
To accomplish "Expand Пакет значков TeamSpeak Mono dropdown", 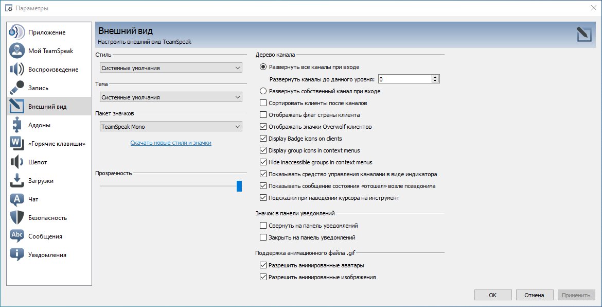I will click(x=170, y=126).
